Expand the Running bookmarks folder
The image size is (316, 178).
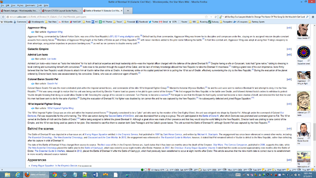point(202,22)
